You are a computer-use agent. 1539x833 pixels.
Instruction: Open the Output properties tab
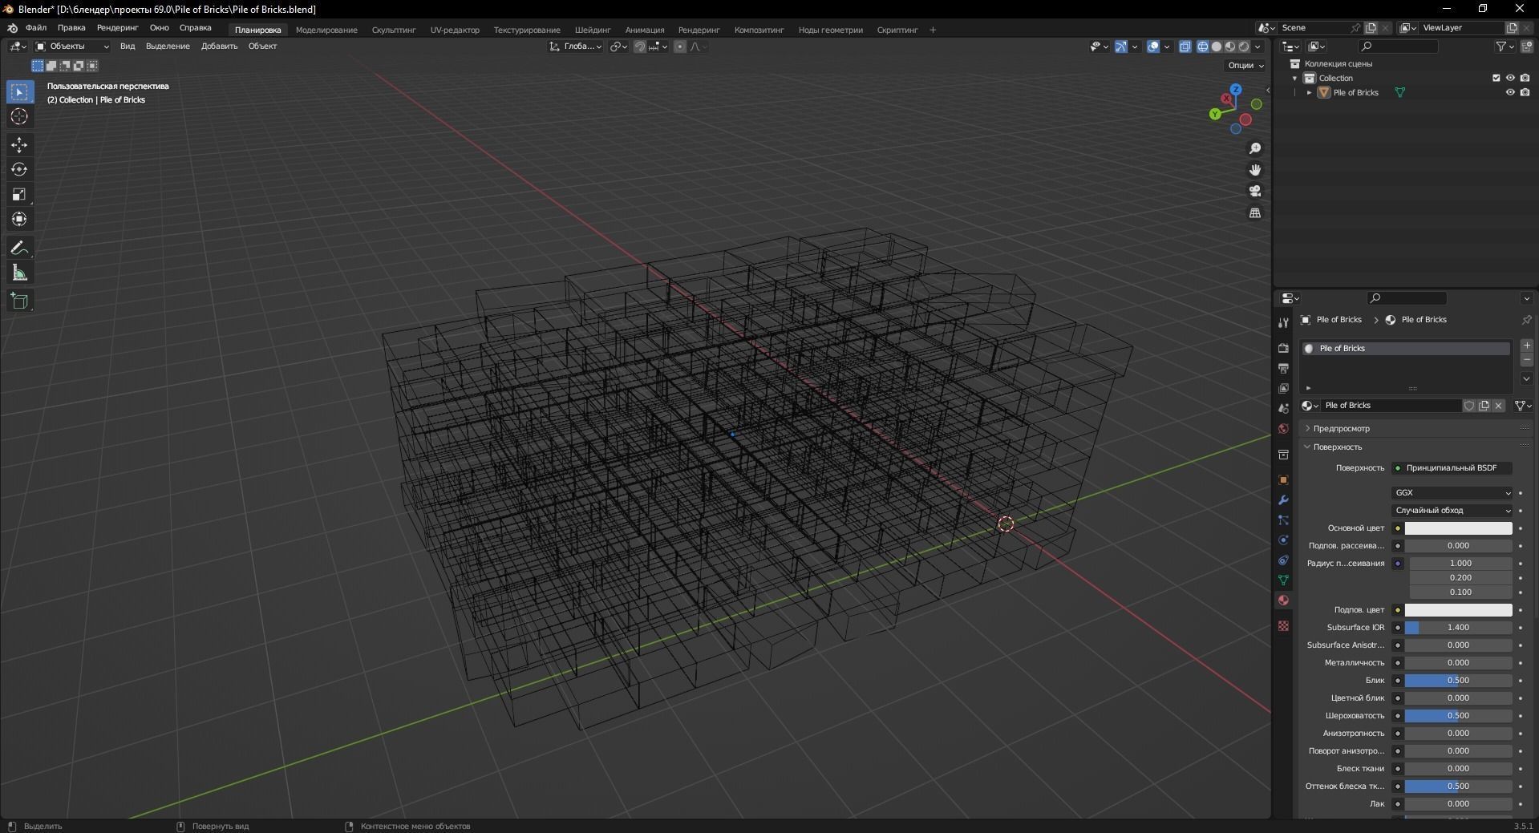click(1283, 368)
